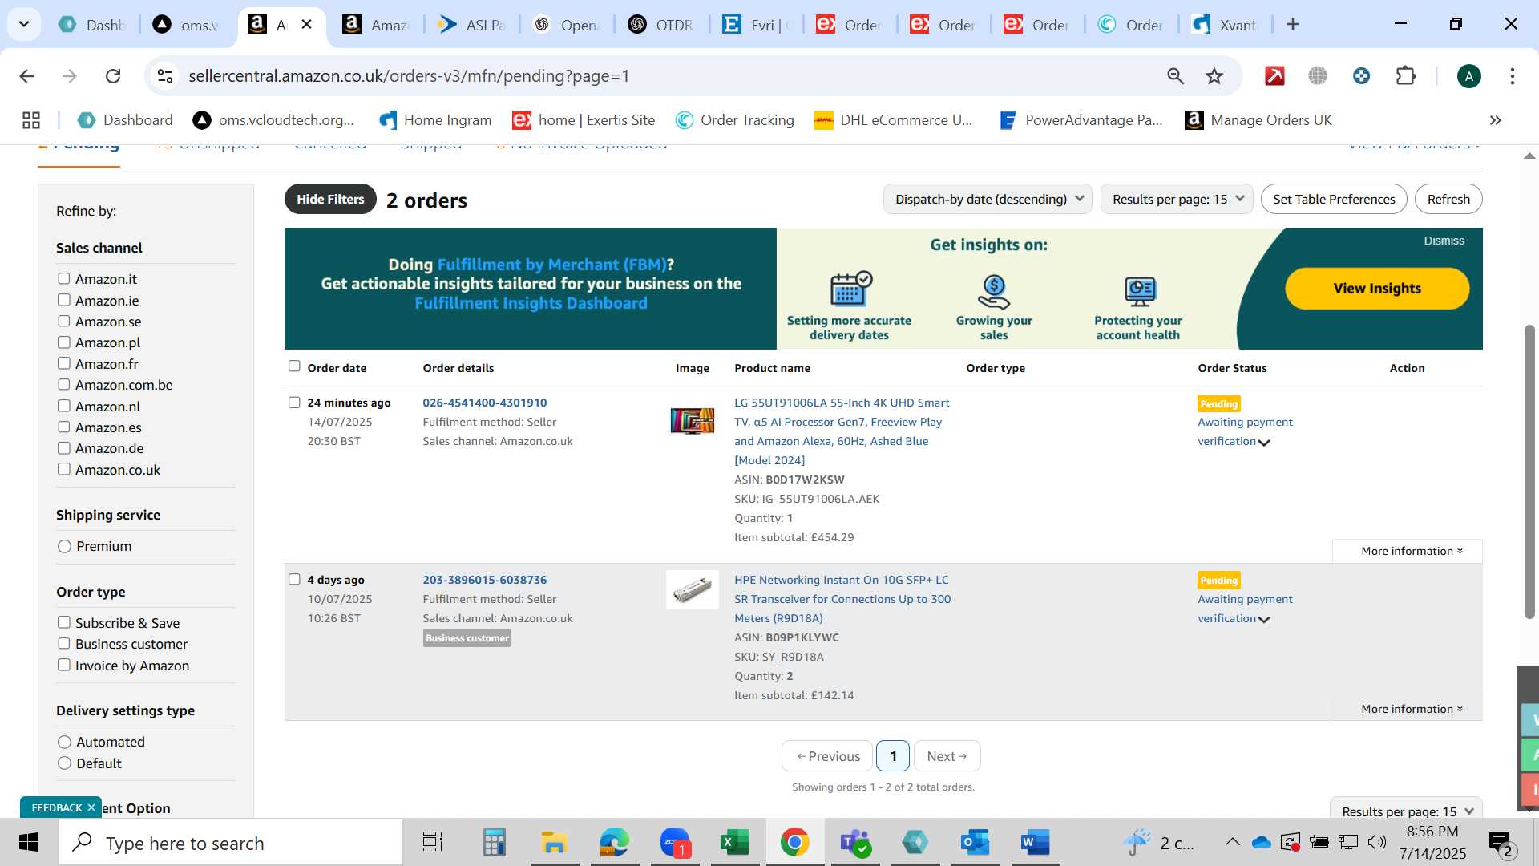
Task: Select the Premium shipping service radio
Action: coord(65,546)
